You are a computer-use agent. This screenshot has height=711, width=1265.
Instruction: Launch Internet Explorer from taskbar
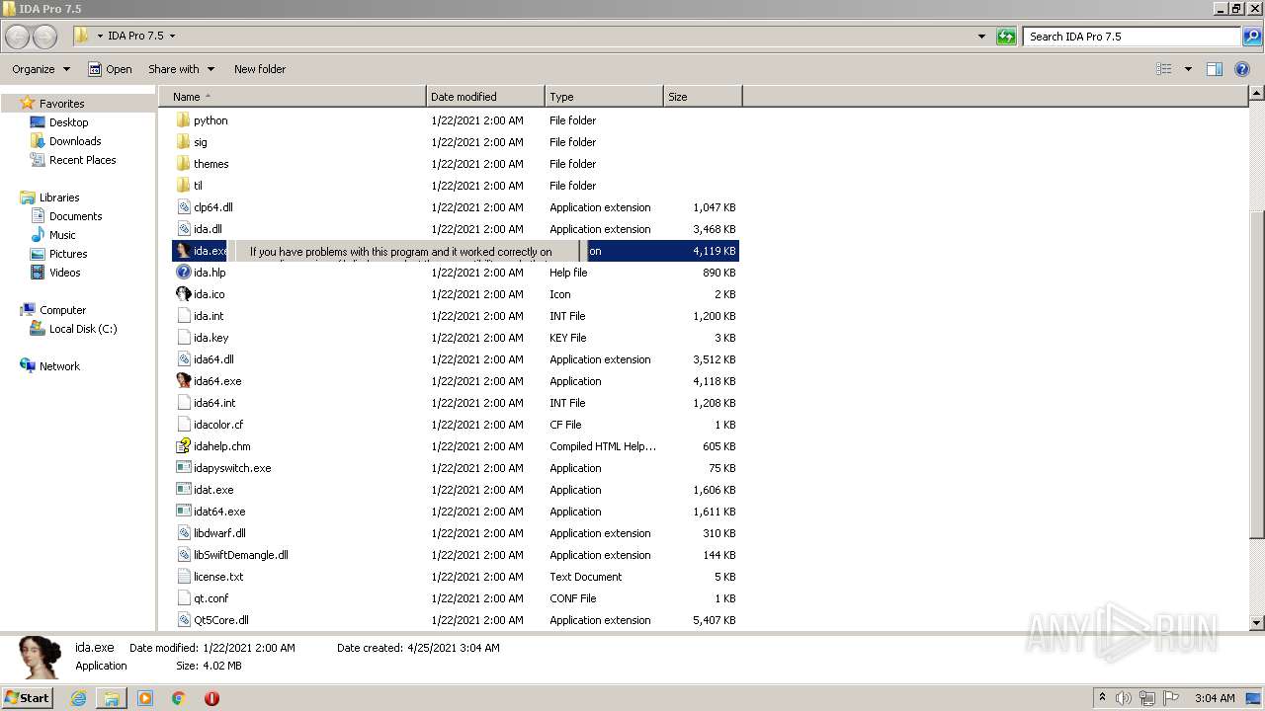pos(78,698)
